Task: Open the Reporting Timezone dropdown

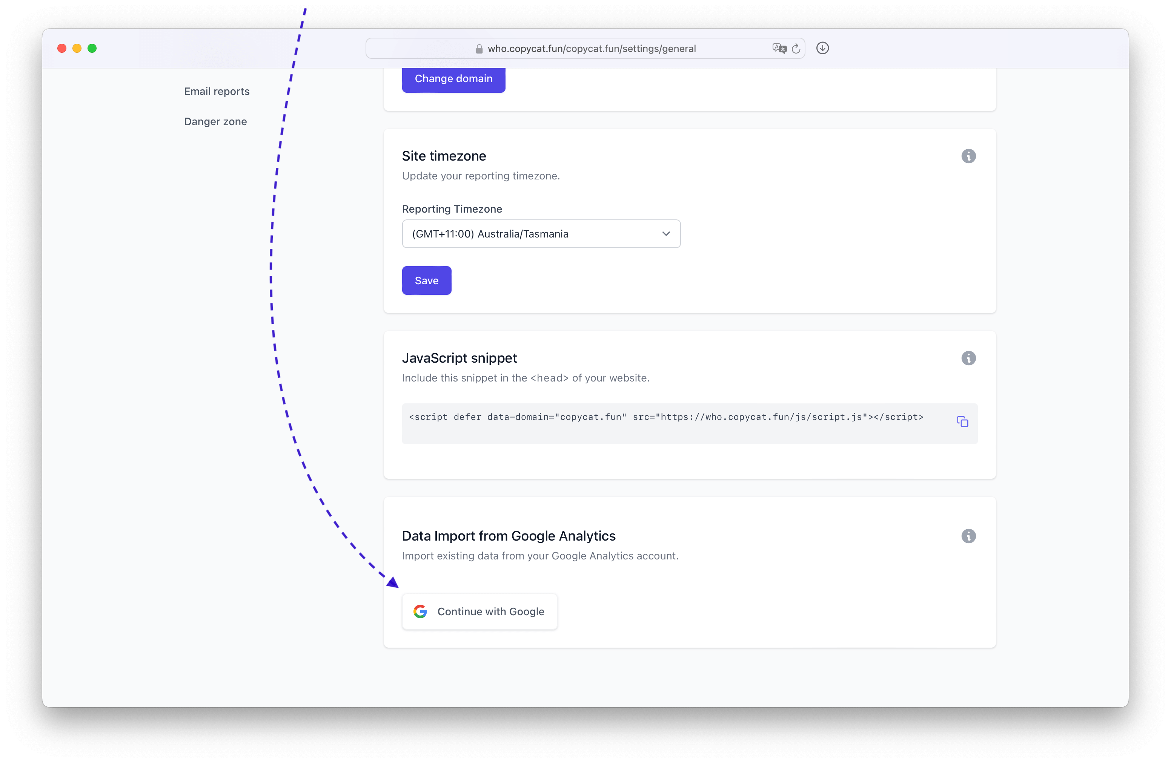Action: point(541,234)
